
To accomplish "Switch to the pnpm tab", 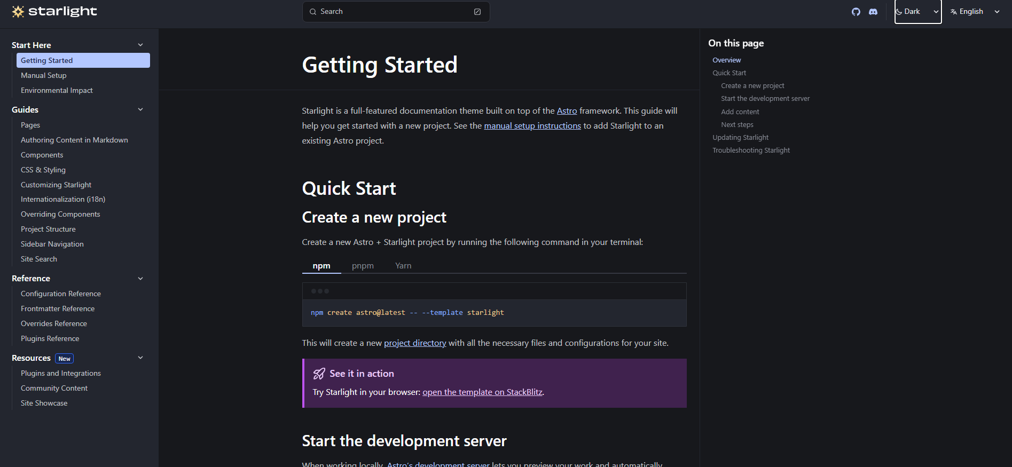I will (x=363, y=266).
